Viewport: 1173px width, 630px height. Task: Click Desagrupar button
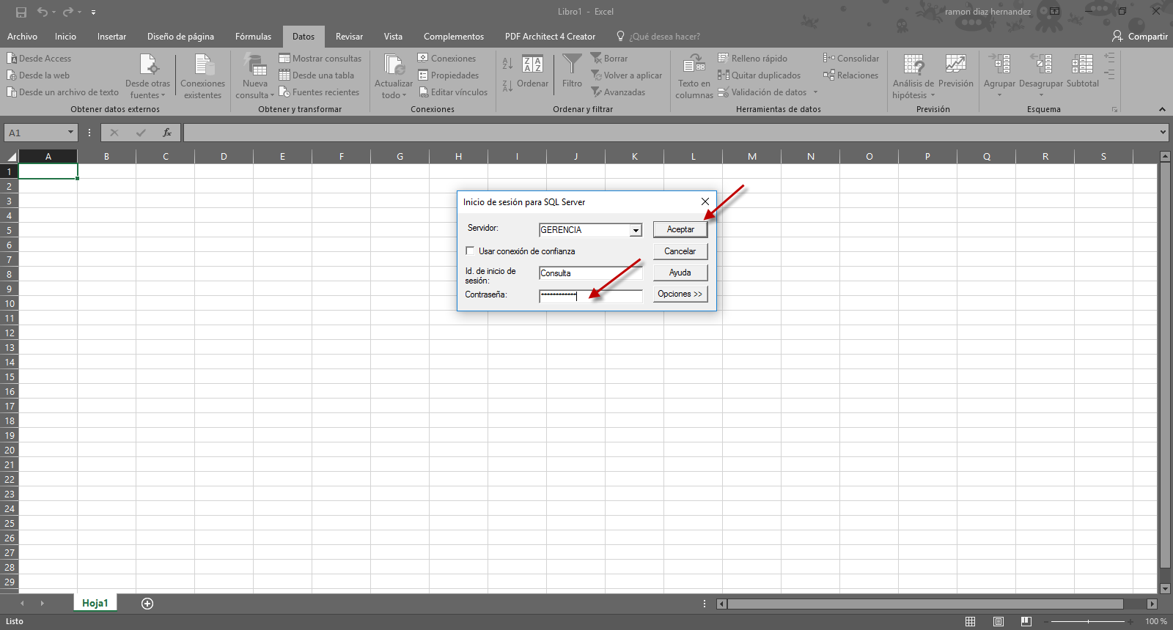[1040, 75]
